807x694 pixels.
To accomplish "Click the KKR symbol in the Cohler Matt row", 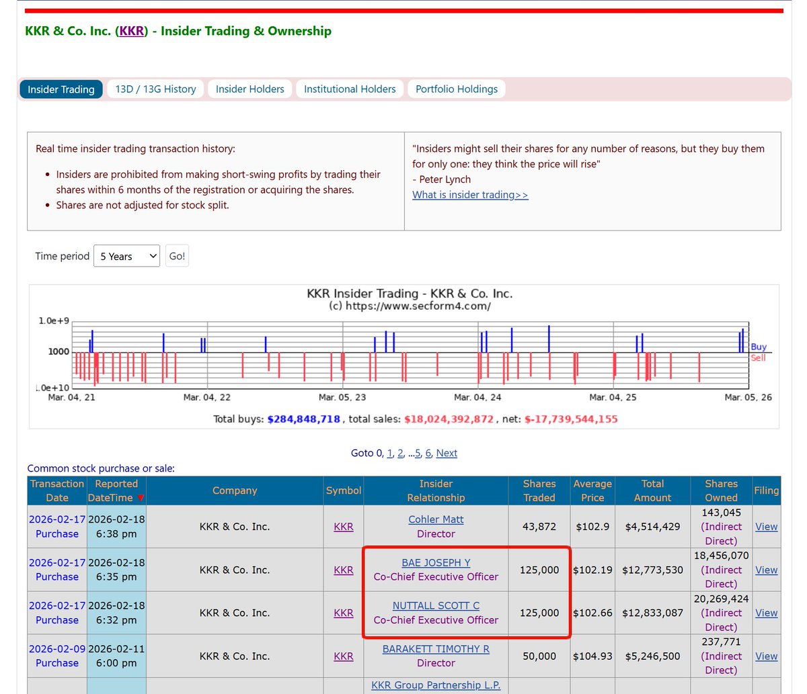I will (x=344, y=527).
